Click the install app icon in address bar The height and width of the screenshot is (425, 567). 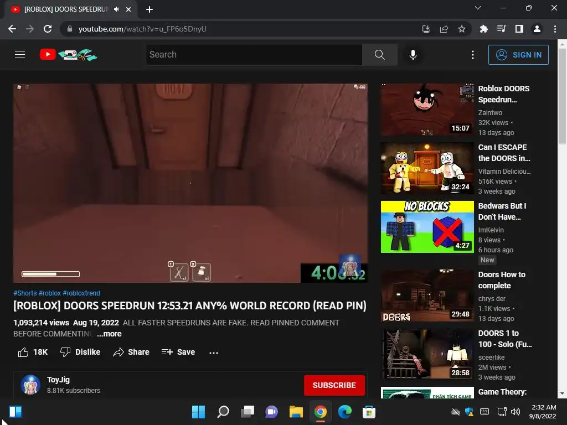tap(426, 29)
